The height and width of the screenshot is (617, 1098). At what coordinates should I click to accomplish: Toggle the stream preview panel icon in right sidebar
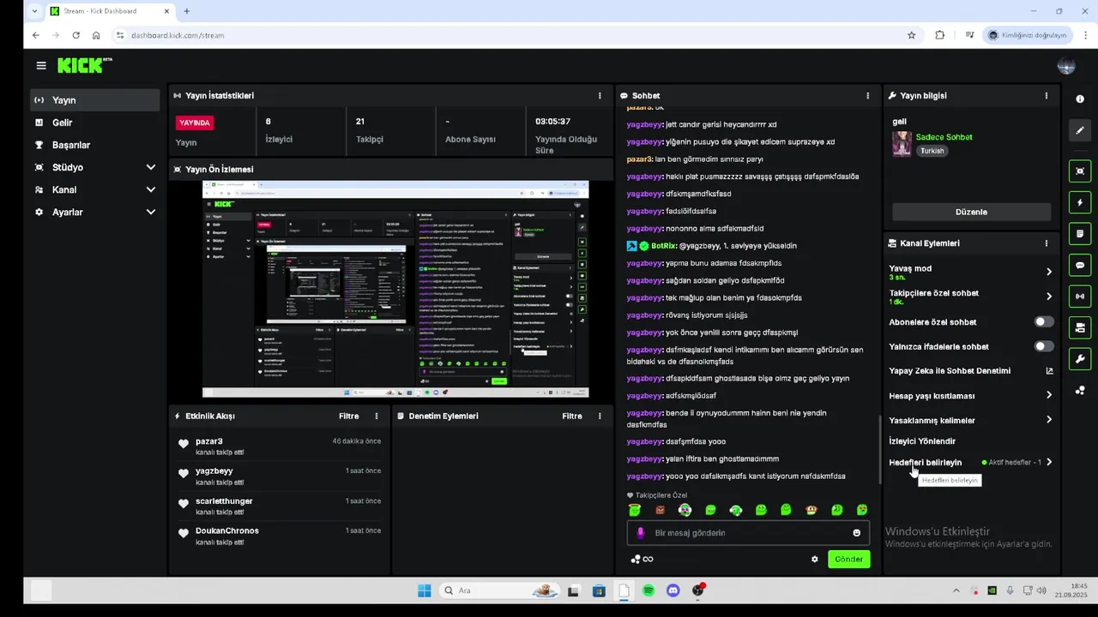(x=1080, y=171)
